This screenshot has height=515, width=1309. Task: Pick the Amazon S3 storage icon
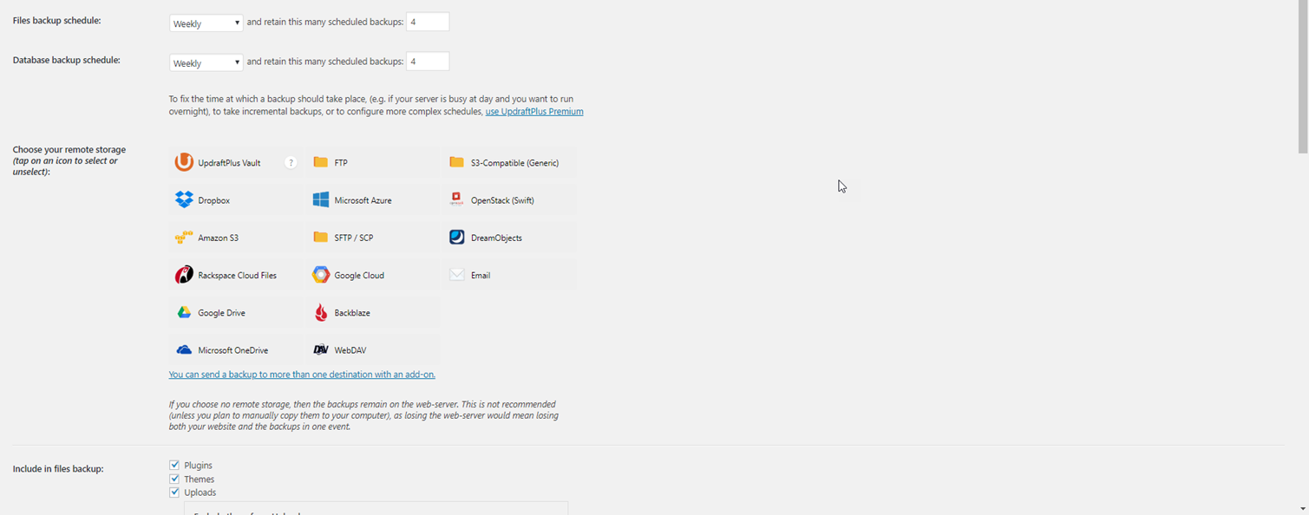[184, 238]
